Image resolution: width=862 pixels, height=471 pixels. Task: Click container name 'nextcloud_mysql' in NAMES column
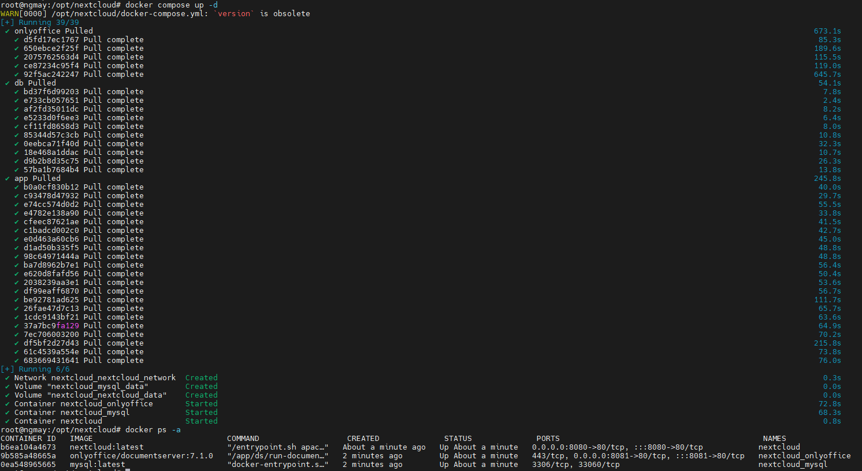click(793, 464)
